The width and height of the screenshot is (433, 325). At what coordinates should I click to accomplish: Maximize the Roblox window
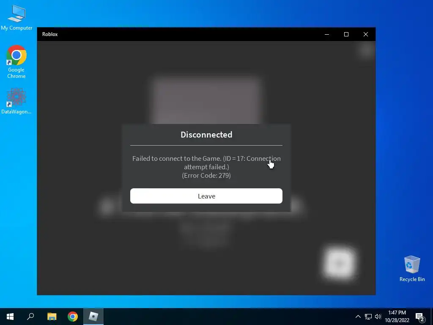[346, 34]
